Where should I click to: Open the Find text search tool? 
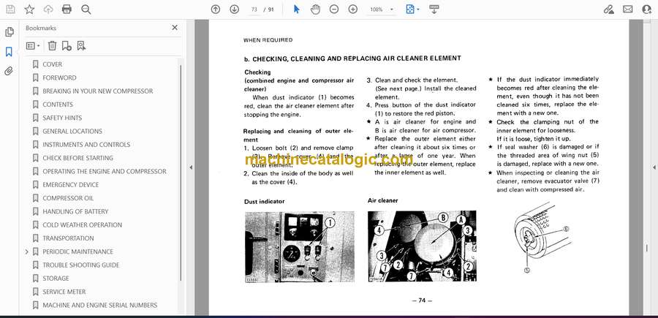click(86, 10)
